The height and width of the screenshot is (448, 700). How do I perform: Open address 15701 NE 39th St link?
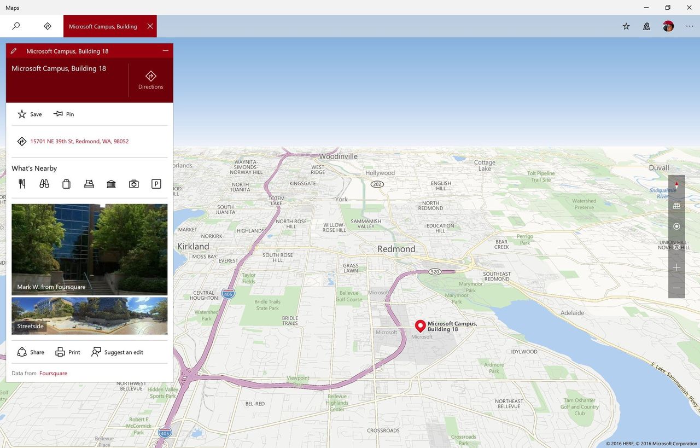(x=79, y=141)
